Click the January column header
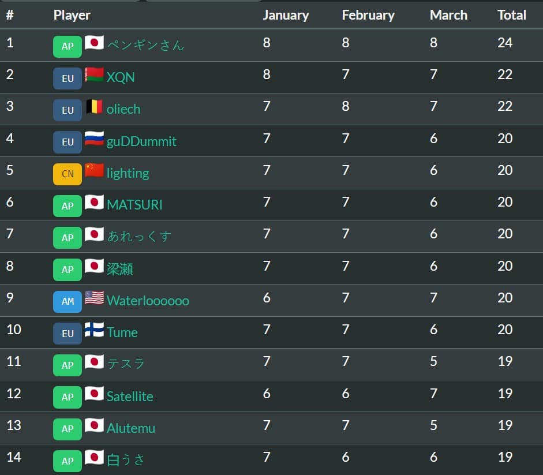 pyautogui.click(x=286, y=15)
